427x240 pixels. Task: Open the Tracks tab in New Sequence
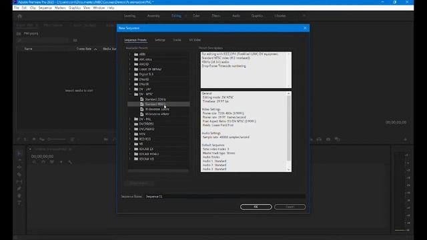177,40
